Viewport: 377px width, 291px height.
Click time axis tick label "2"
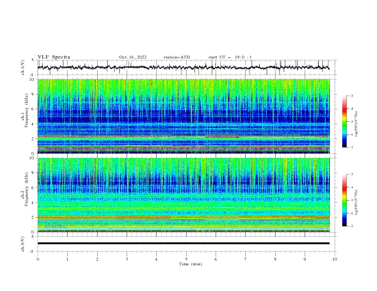pos(97,259)
